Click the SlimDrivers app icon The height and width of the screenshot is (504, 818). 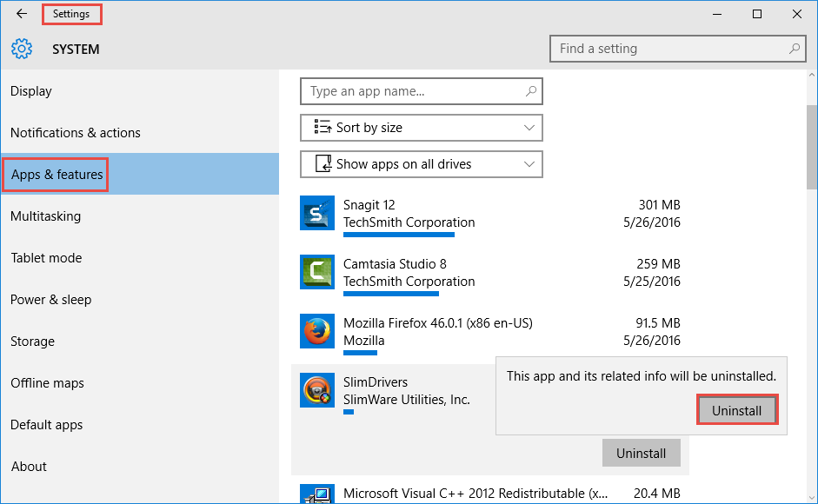click(x=317, y=390)
